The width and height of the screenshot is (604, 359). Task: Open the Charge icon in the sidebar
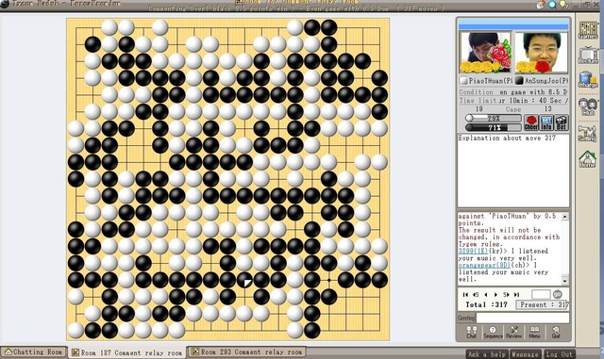[x=588, y=80]
